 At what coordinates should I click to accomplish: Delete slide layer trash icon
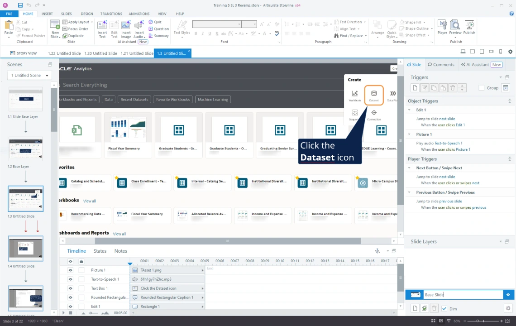tap(434, 308)
